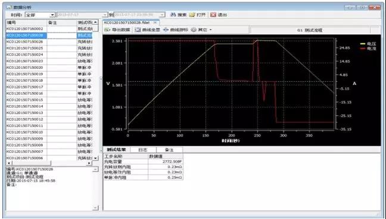Open the end date picker dropdown arrow
The height and width of the screenshot is (219, 386).
pos(162,15)
